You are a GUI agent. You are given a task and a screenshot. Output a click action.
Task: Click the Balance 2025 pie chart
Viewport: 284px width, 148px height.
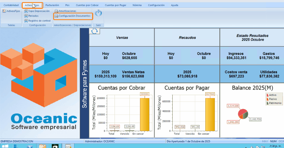(x=243, y=115)
